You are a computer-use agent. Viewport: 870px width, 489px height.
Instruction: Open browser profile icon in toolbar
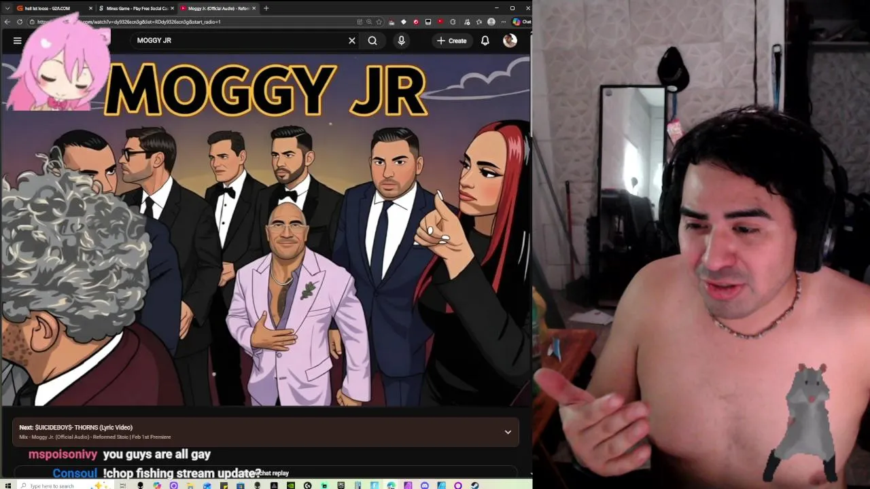491,22
